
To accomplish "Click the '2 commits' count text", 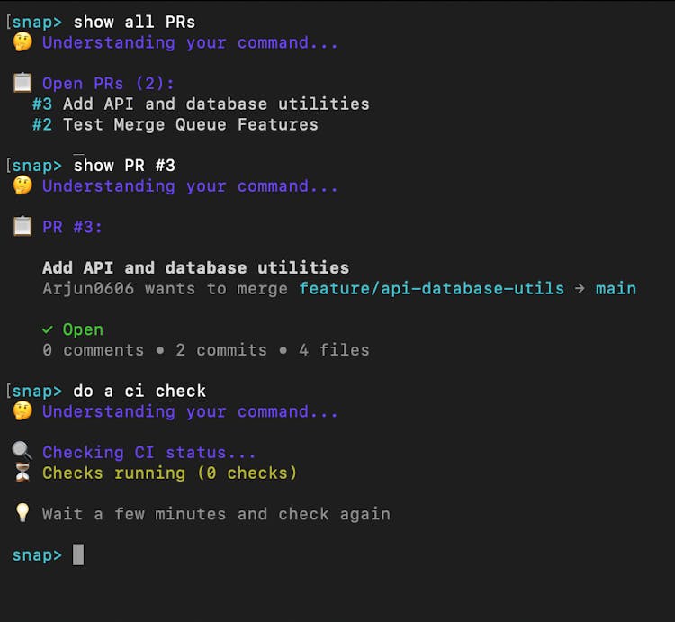I will pos(221,350).
